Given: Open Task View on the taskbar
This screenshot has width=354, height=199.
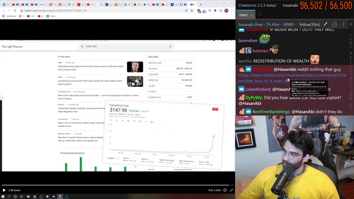Looking at the screenshot, I should (22, 197).
